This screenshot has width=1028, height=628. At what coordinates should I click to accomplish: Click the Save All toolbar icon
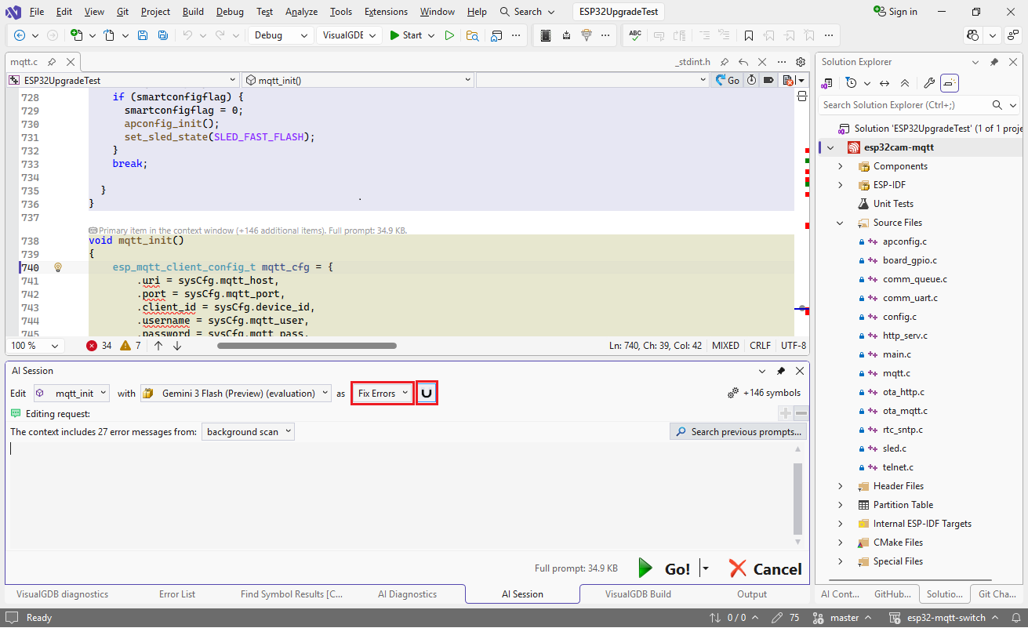[162, 35]
